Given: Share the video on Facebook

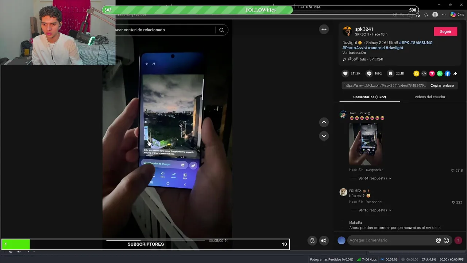Looking at the screenshot, I should [448, 73].
